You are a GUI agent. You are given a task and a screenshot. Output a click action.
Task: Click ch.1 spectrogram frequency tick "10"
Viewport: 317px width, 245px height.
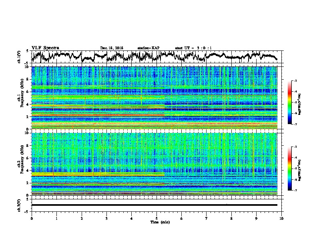tap(27, 67)
